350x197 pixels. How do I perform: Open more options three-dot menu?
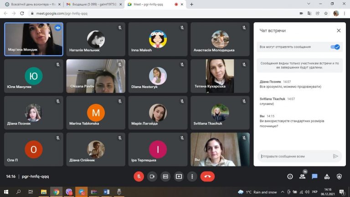(192, 176)
